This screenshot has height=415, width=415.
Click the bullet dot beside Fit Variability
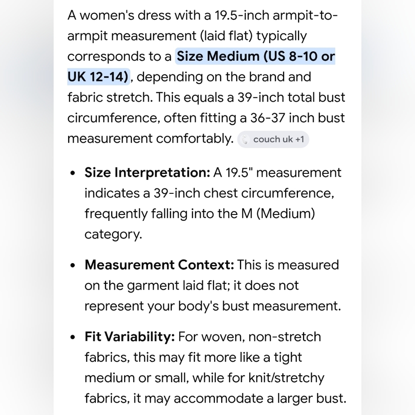(73, 337)
